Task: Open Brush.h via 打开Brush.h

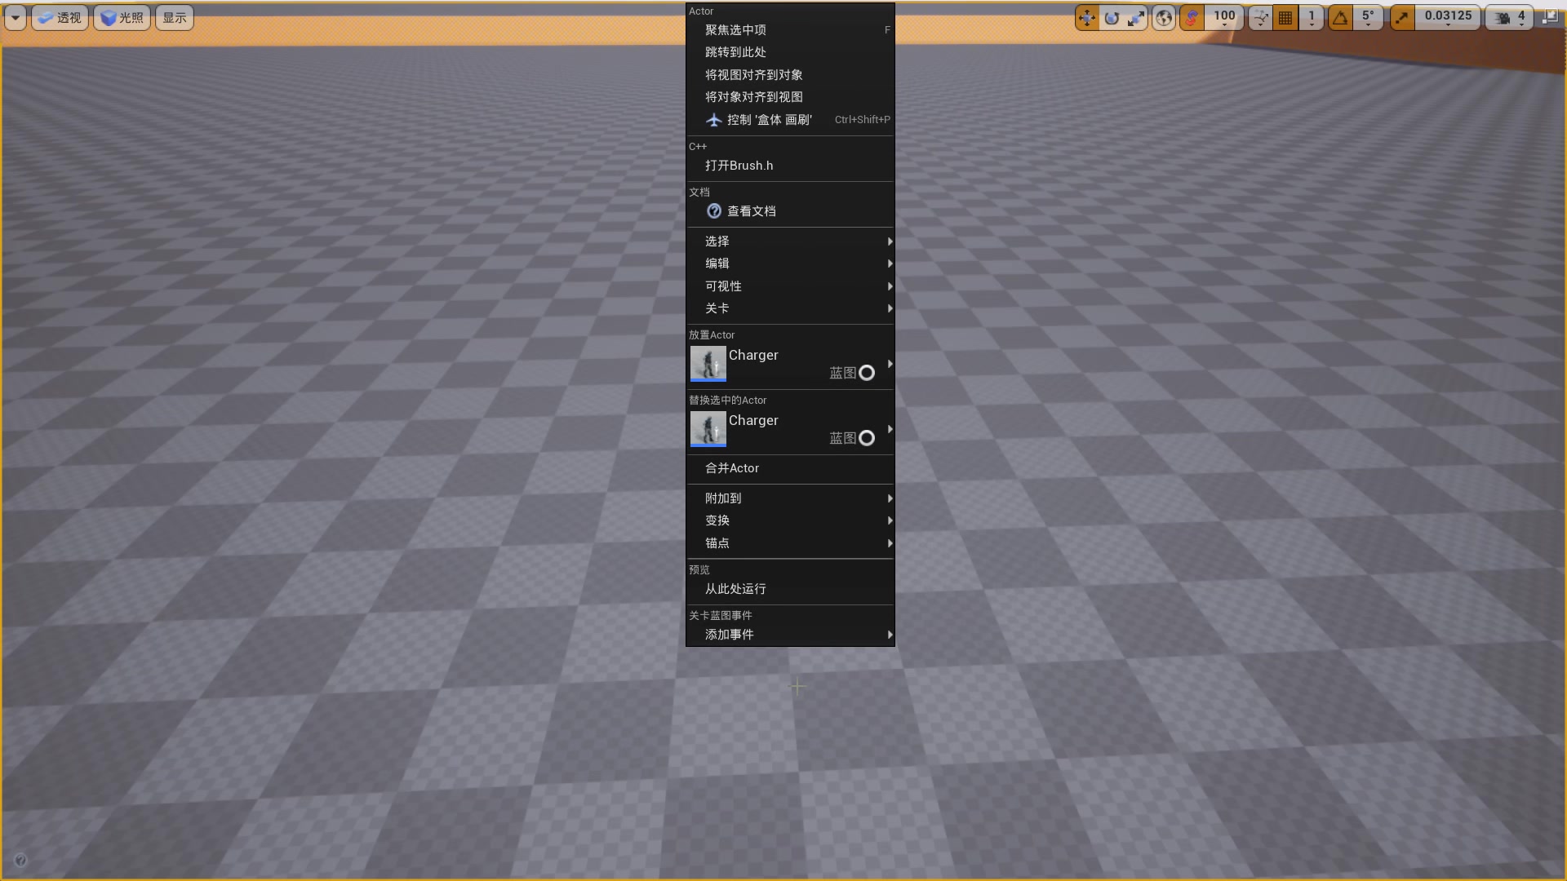Action: click(790, 166)
